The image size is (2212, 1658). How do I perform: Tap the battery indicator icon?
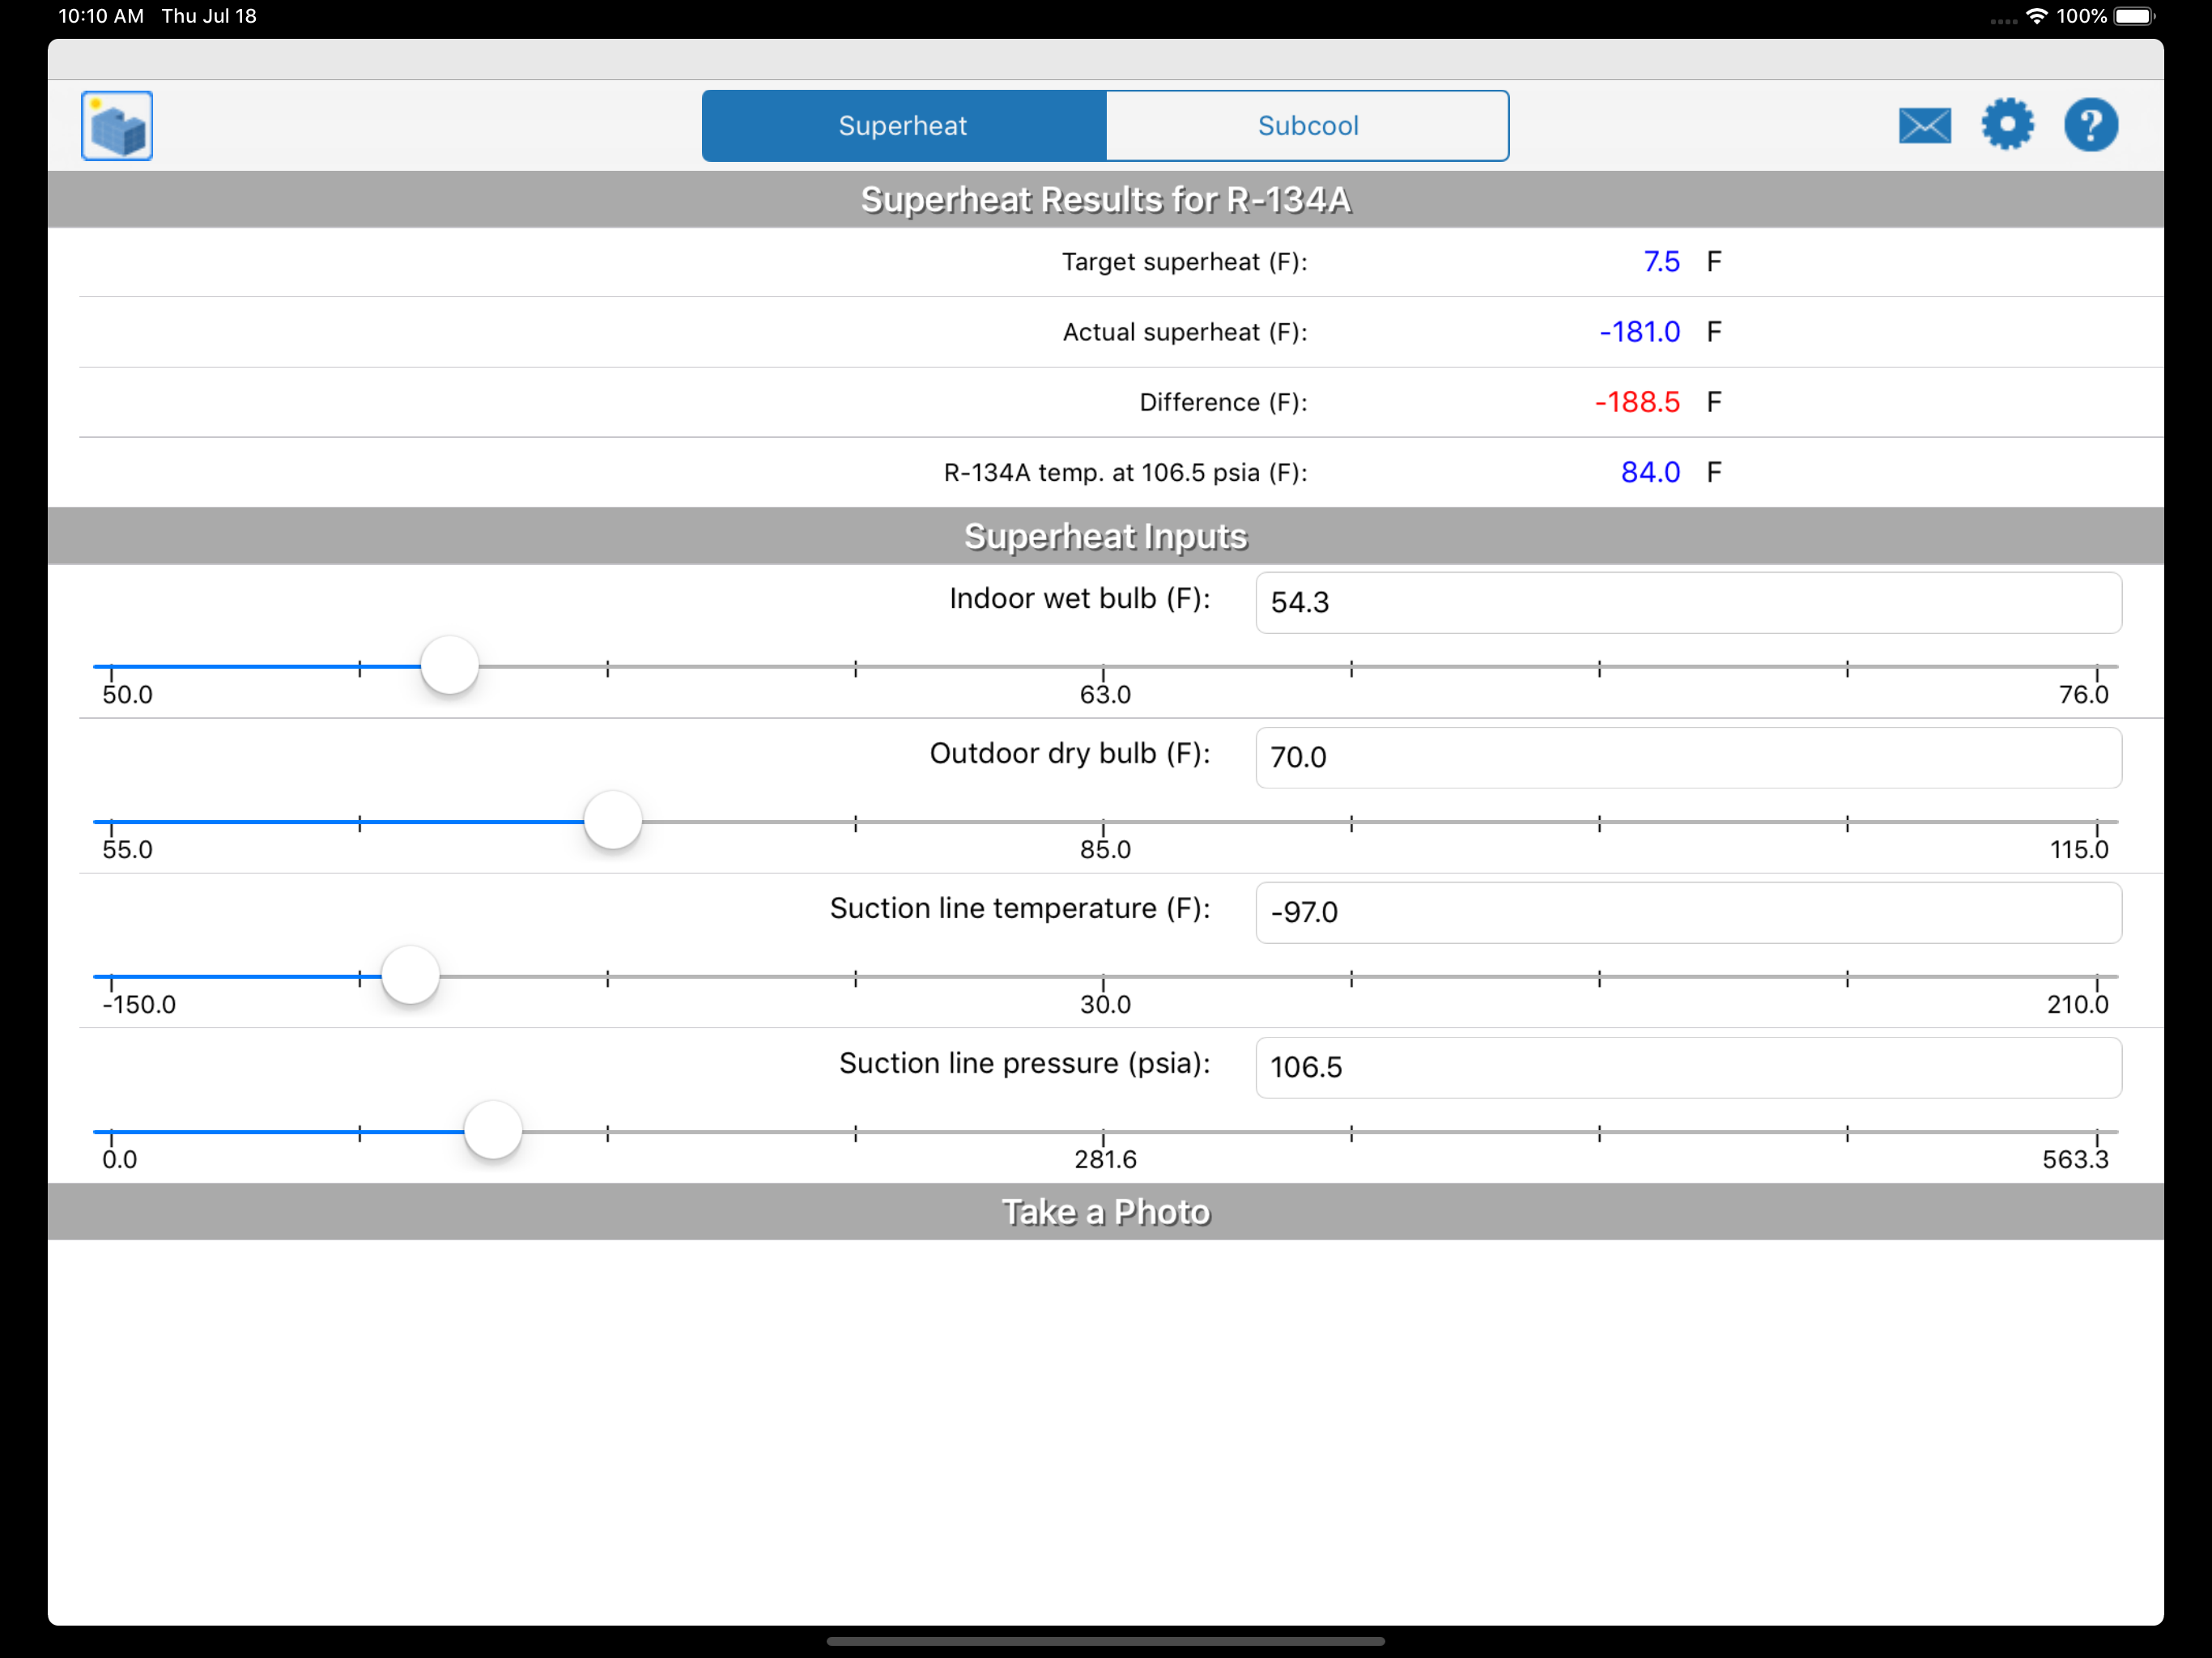click(2135, 16)
